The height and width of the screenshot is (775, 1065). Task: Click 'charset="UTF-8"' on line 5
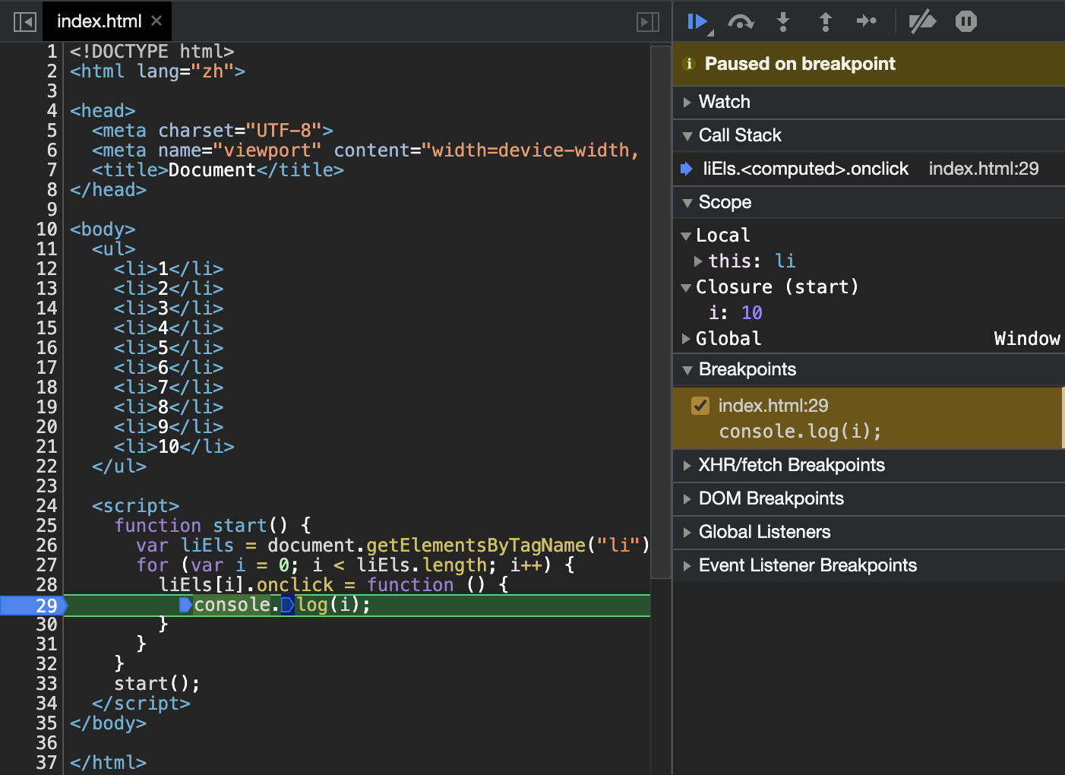240,131
